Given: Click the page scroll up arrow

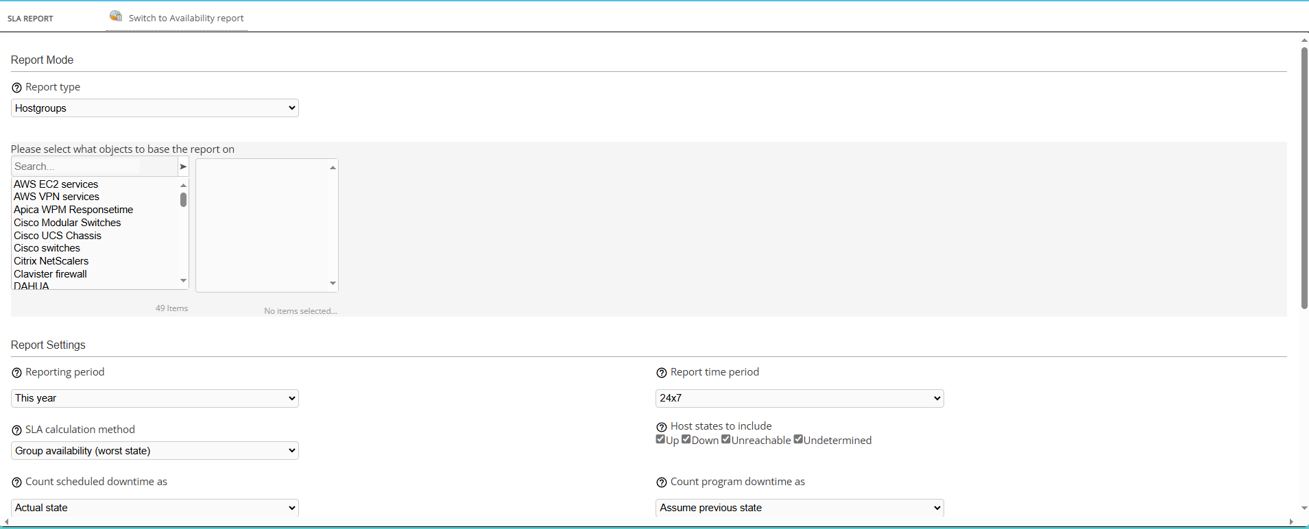Looking at the screenshot, I should tap(1304, 40).
